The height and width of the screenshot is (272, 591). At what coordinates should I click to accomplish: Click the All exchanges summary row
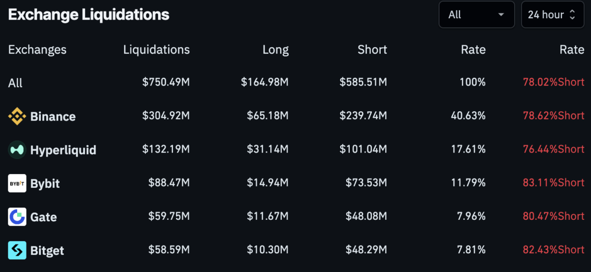15,83
